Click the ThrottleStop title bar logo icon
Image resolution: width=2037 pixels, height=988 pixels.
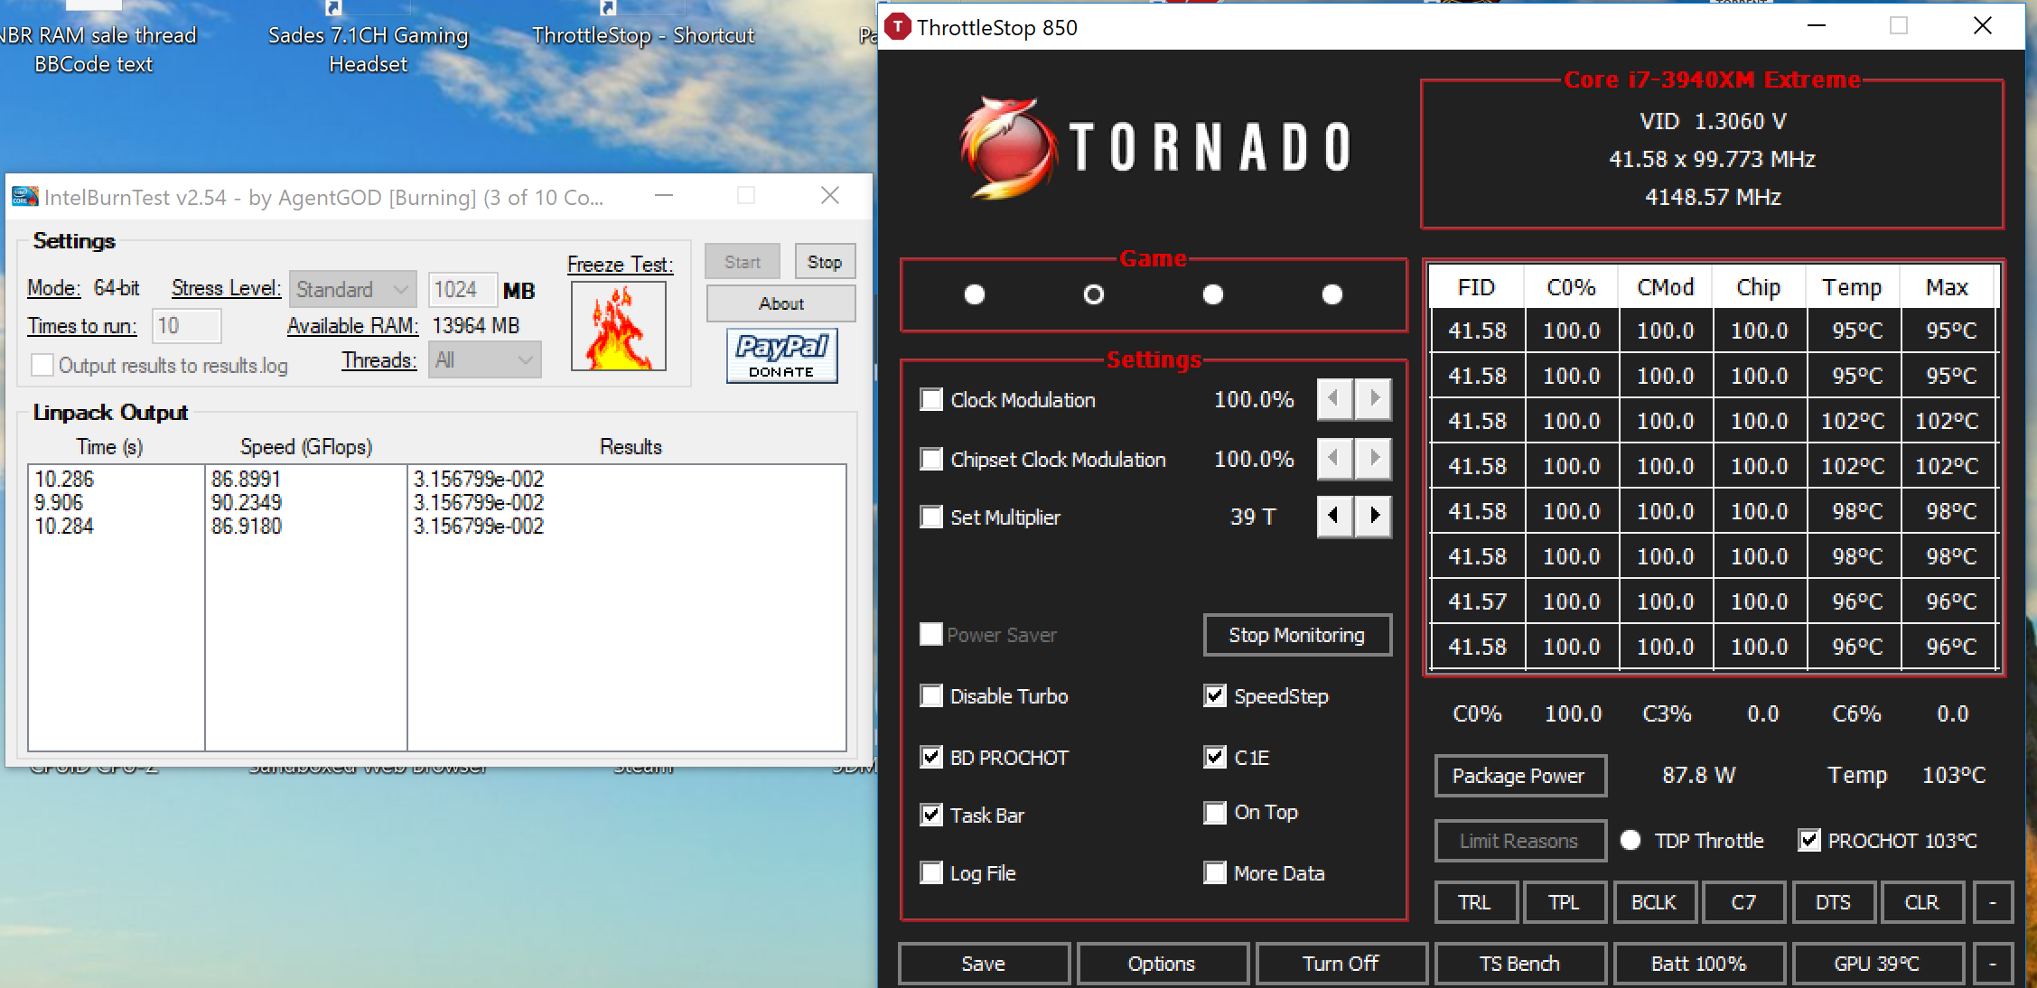click(x=898, y=26)
